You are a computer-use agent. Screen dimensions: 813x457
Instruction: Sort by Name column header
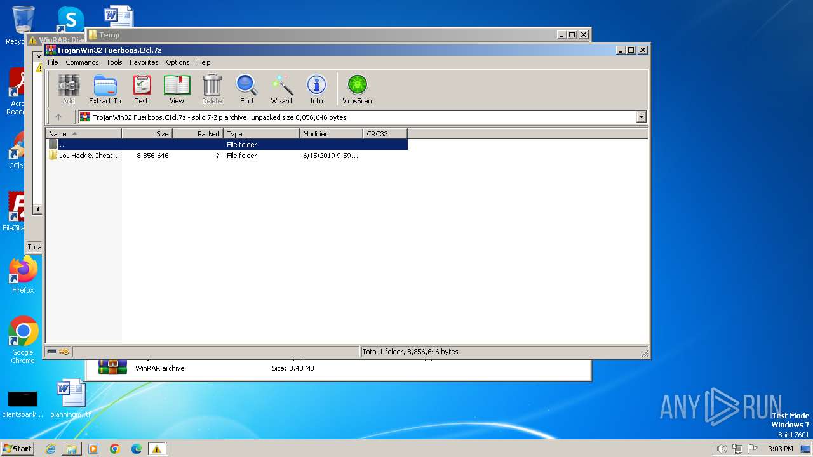(x=83, y=134)
